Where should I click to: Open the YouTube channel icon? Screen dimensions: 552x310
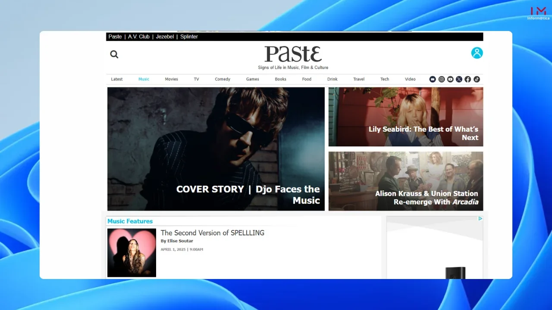click(x=450, y=79)
